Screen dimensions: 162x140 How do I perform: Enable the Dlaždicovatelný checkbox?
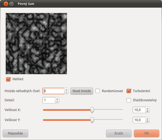click(x=129, y=100)
